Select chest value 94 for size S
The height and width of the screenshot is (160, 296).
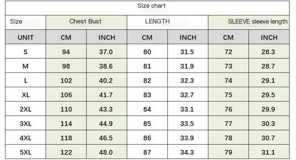[66, 52]
